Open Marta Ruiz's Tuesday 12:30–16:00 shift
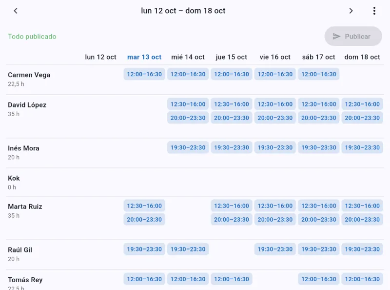 tap(144, 206)
